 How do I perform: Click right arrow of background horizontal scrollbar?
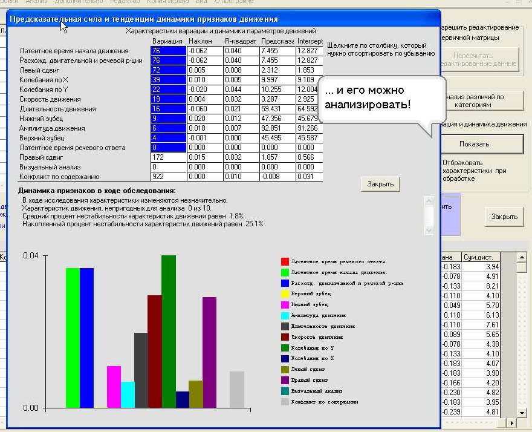(x=511, y=423)
